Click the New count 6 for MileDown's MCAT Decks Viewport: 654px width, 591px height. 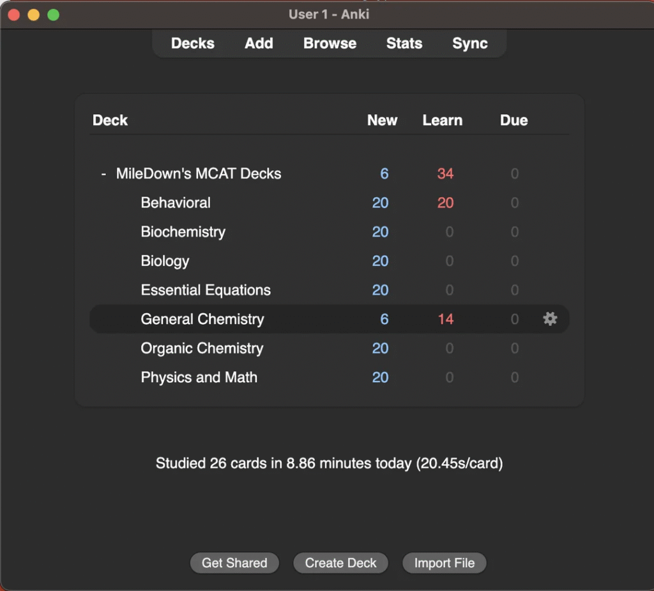pos(384,174)
